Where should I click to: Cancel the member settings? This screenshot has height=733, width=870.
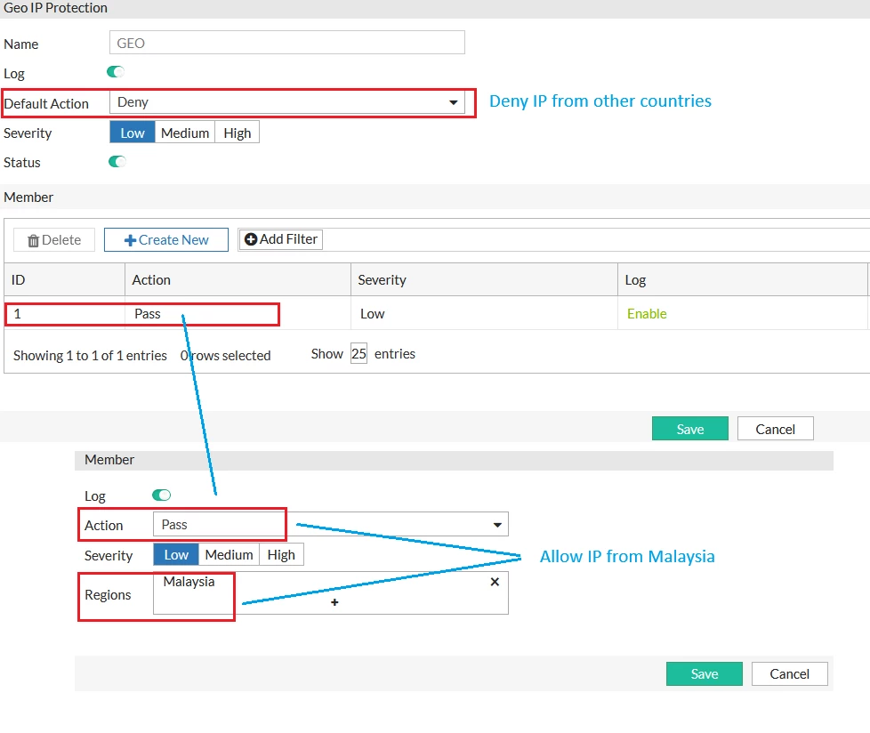pyautogui.click(x=790, y=673)
